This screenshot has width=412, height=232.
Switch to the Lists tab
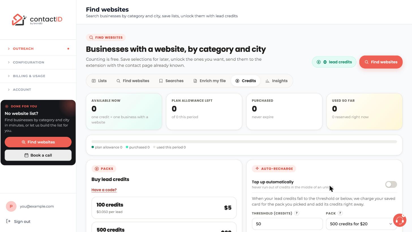tap(99, 81)
